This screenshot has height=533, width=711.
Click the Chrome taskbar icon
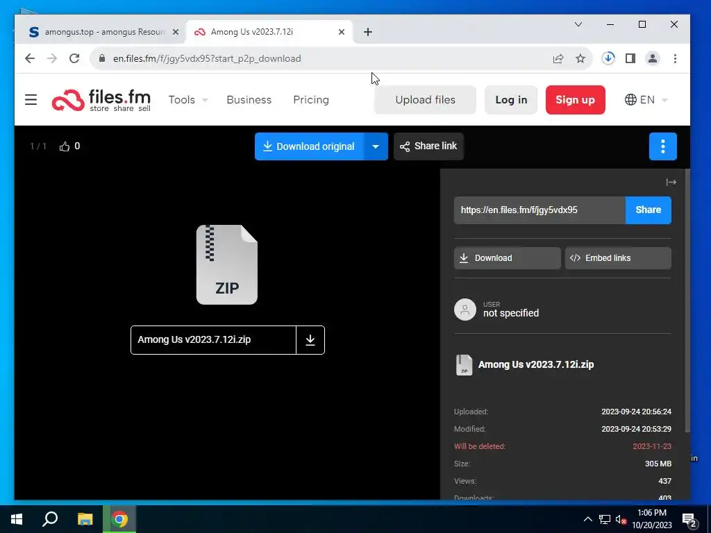tap(119, 519)
